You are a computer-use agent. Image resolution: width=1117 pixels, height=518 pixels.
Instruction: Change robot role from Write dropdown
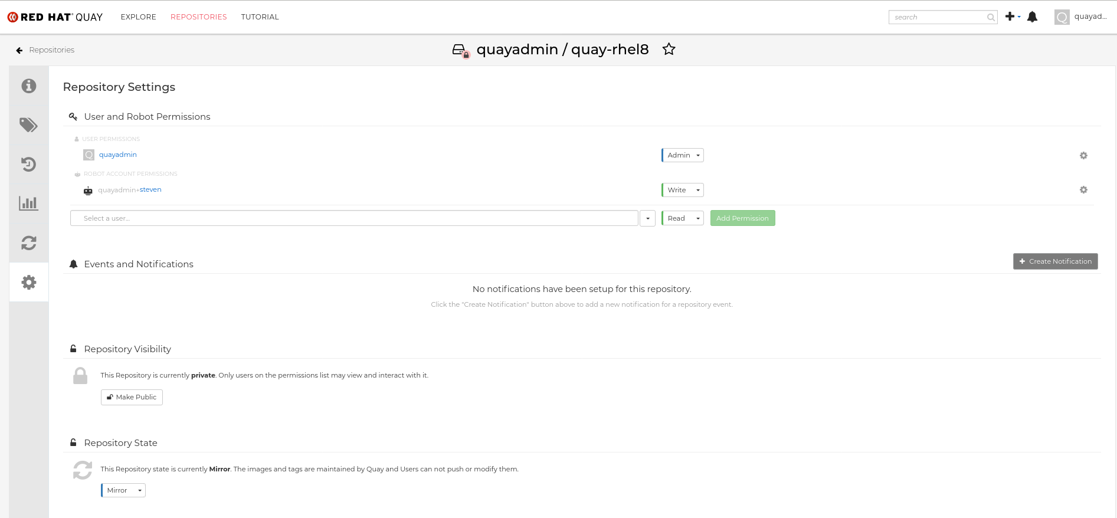click(x=683, y=190)
